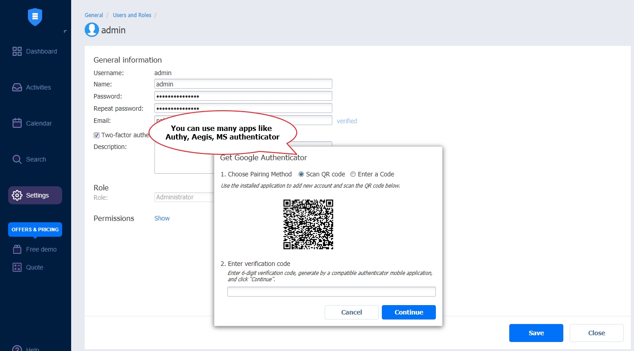634x351 pixels.
Task: Select the Activities inbox icon
Action: tap(17, 87)
